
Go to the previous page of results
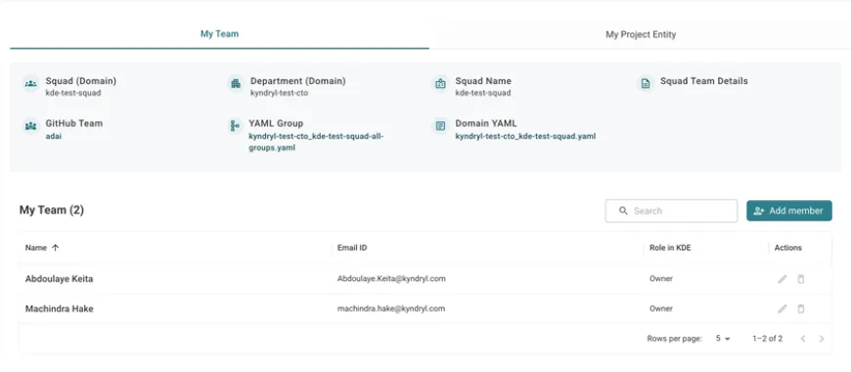pyautogui.click(x=803, y=339)
